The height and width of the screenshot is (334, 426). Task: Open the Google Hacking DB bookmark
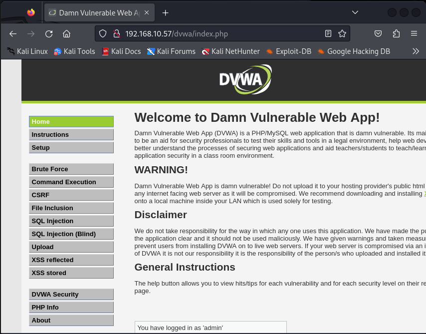click(x=354, y=51)
